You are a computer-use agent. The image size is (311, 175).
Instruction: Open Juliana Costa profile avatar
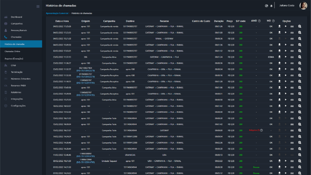point(303,6)
